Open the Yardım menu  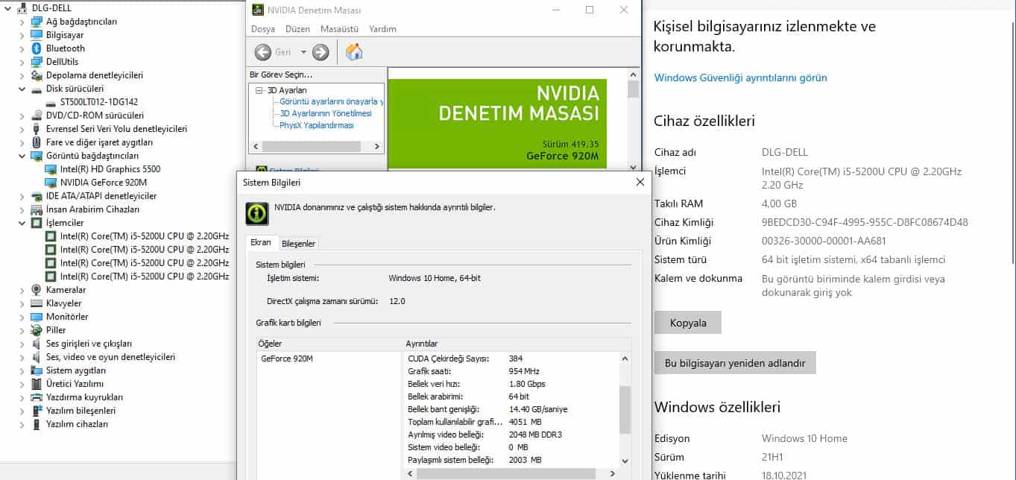[x=382, y=29]
